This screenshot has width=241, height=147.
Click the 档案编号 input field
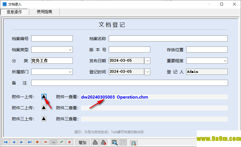pos(52,38)
